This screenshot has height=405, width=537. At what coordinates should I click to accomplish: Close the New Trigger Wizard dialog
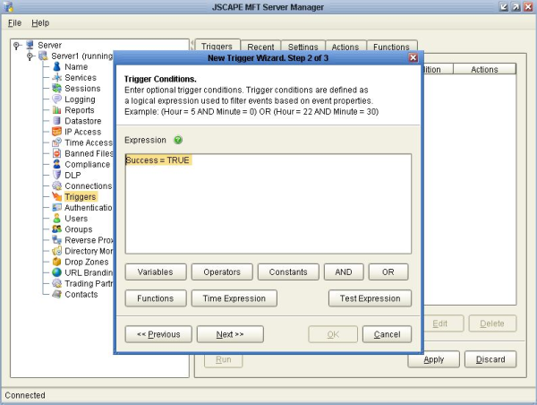(x=413, y=57)
